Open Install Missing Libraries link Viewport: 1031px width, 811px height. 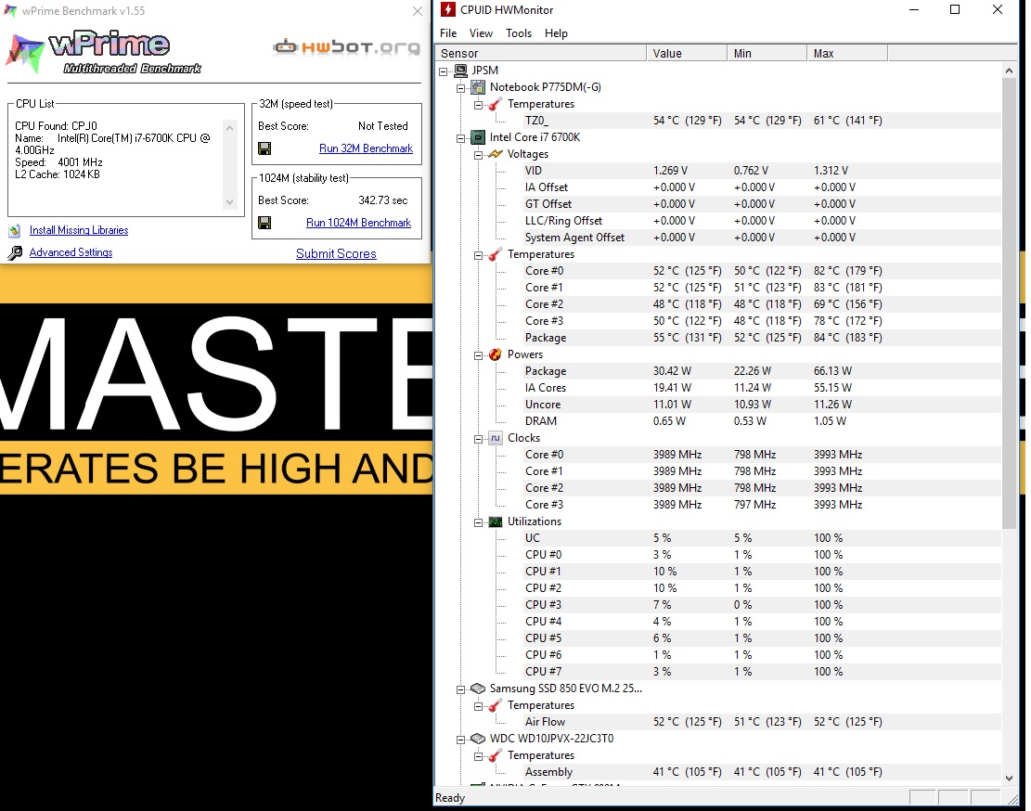(79, 230)
